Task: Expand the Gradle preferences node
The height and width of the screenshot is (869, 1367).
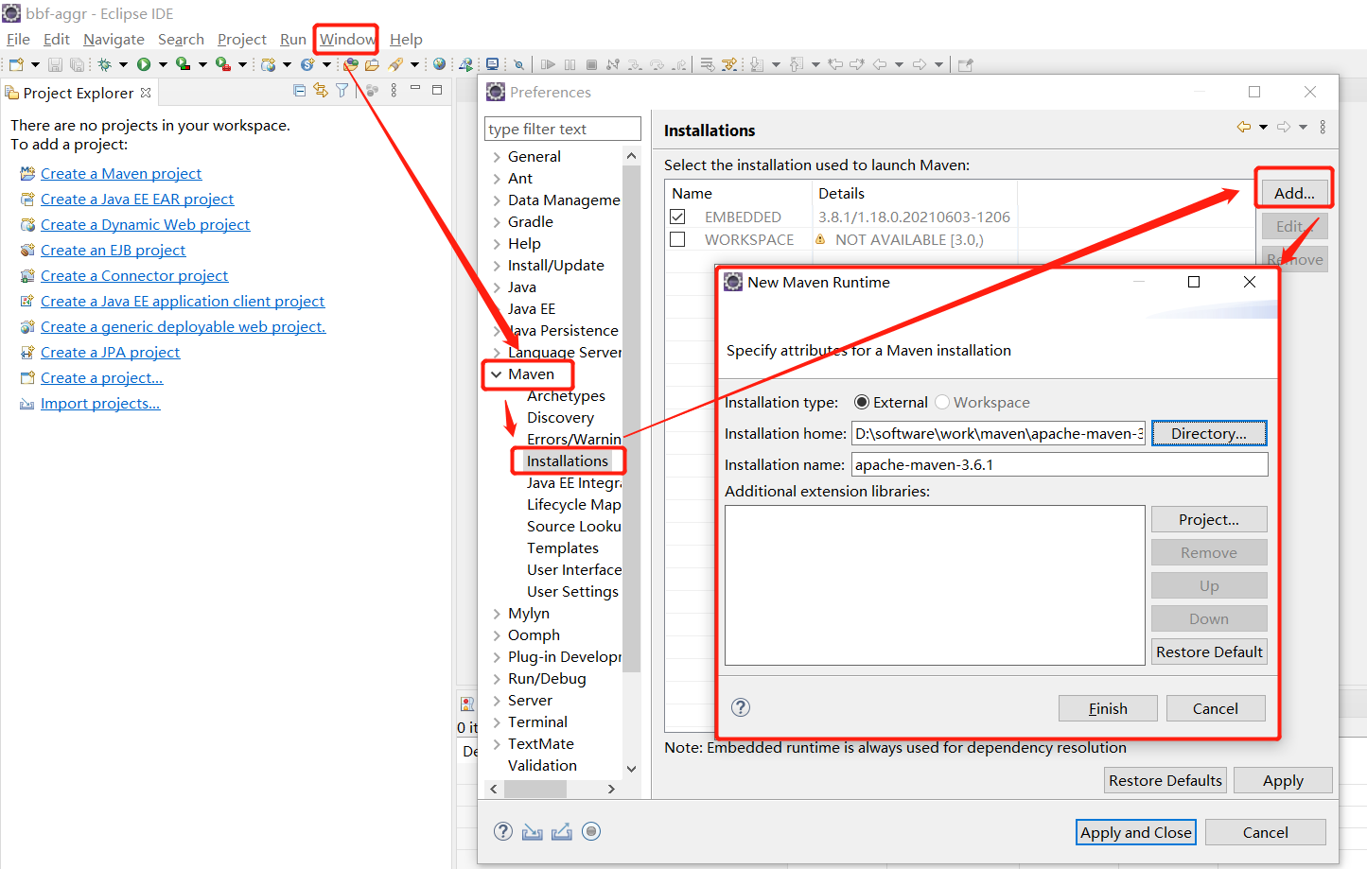Action: 497,222
